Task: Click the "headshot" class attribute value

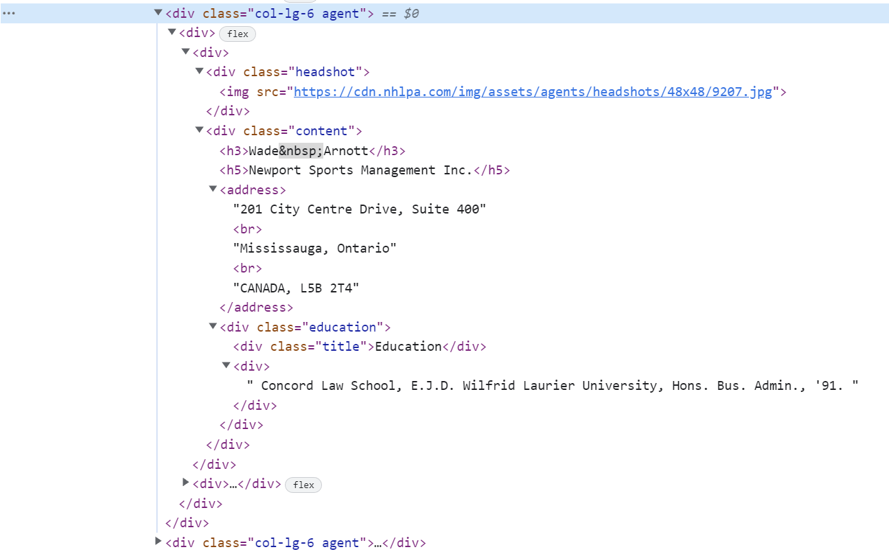Action: [325, 72]
